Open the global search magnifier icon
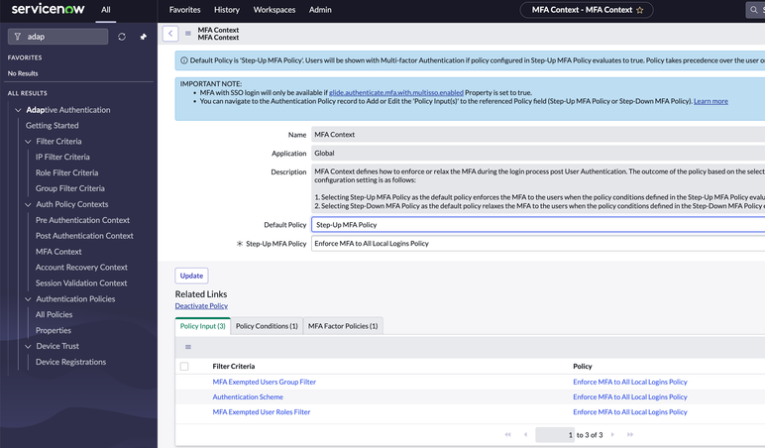765x448 pixels. point(754,10)
